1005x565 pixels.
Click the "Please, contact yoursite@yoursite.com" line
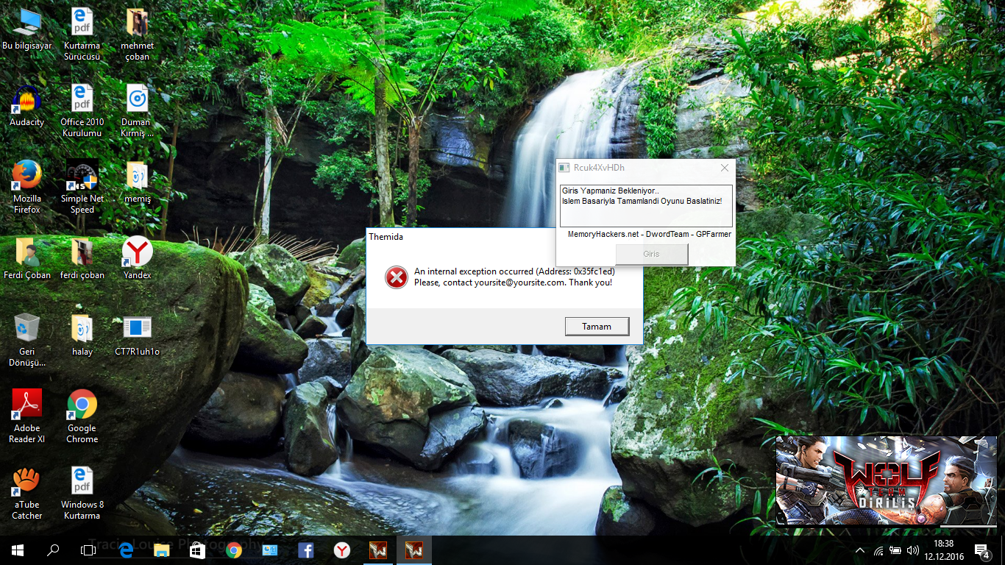coord(513,282)
